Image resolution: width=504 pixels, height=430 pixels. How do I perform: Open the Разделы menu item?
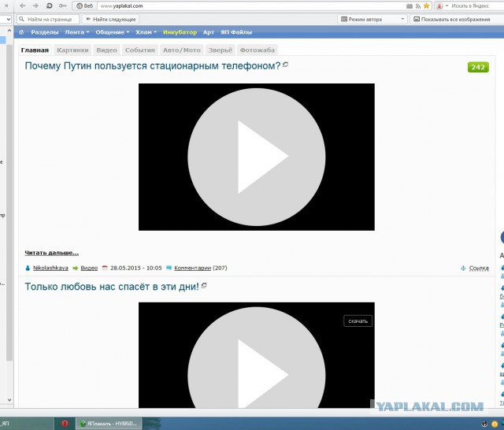[45, 32]
